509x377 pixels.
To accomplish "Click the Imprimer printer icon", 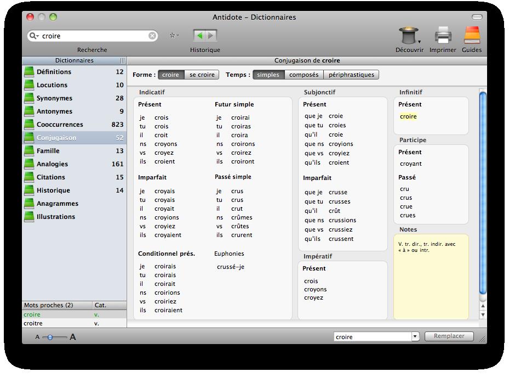I will (443, 36).
